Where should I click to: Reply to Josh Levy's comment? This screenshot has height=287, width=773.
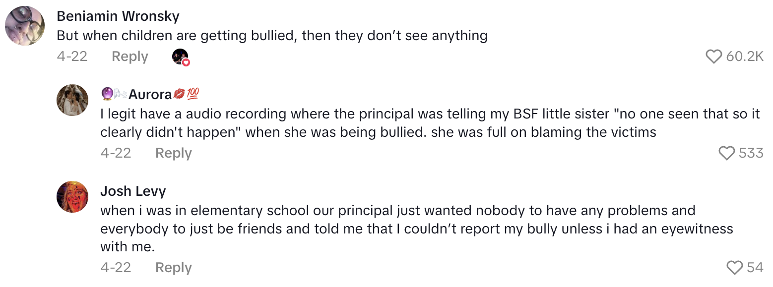(x=174, y=268)
